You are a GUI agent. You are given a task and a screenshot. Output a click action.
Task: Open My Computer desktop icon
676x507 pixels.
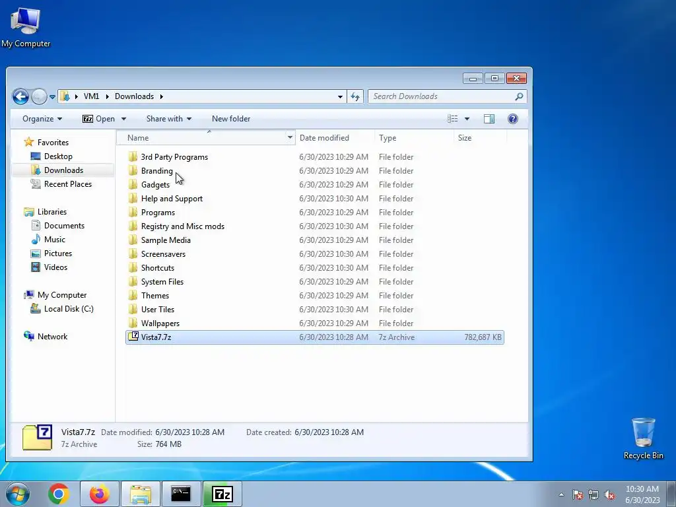[26, 28]
